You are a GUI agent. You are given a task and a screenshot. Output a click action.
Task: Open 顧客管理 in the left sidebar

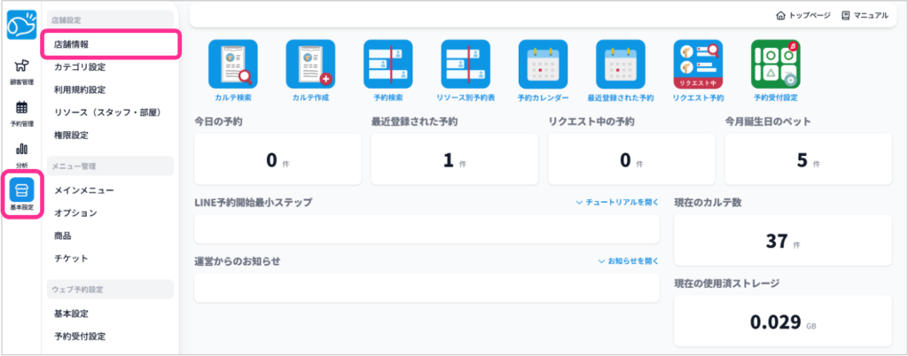22,69
